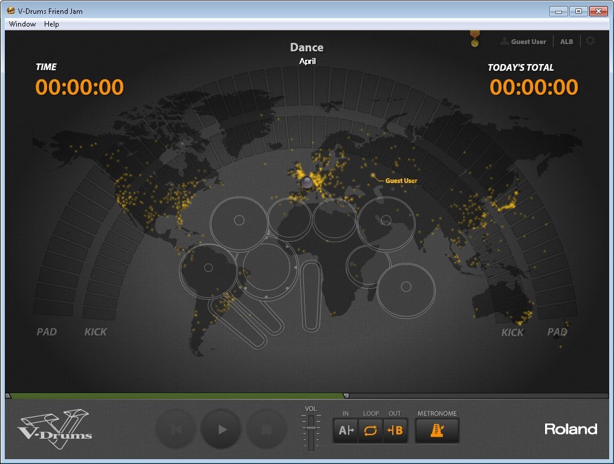The image size is (614, 464).
Task: Toggle the LOOP repeat button
Action: click(370, 430)
